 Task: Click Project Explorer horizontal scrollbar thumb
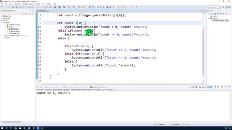pos(12,122)
